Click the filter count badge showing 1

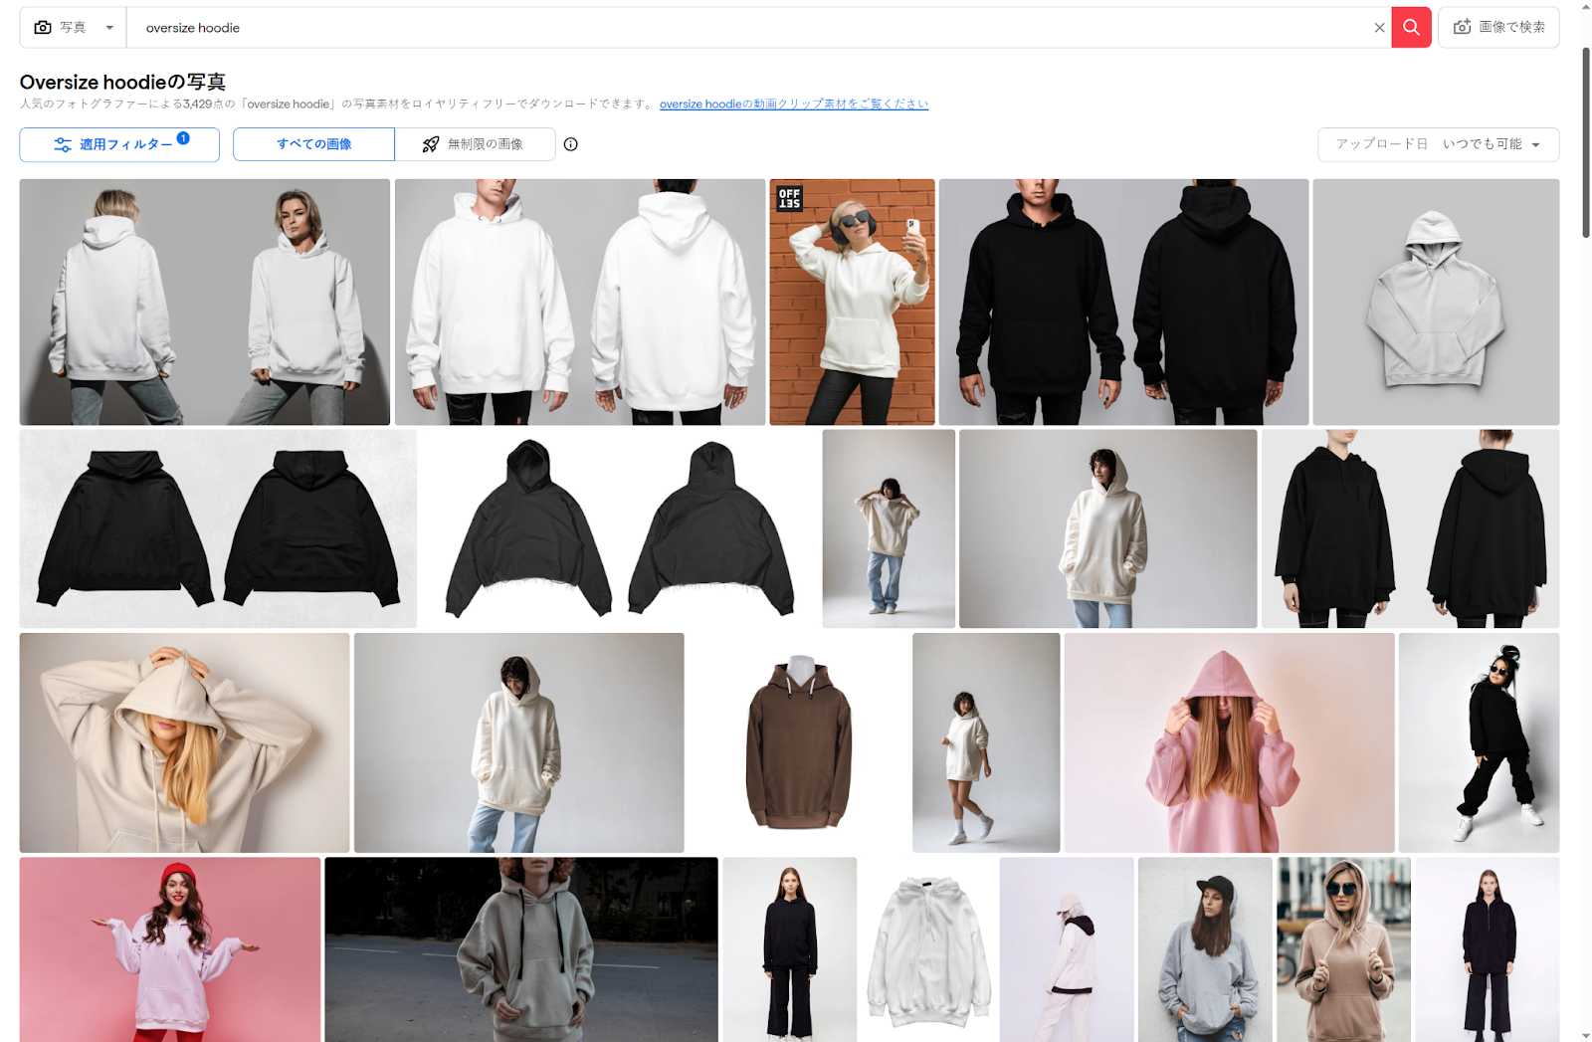(x=183, y=138)
